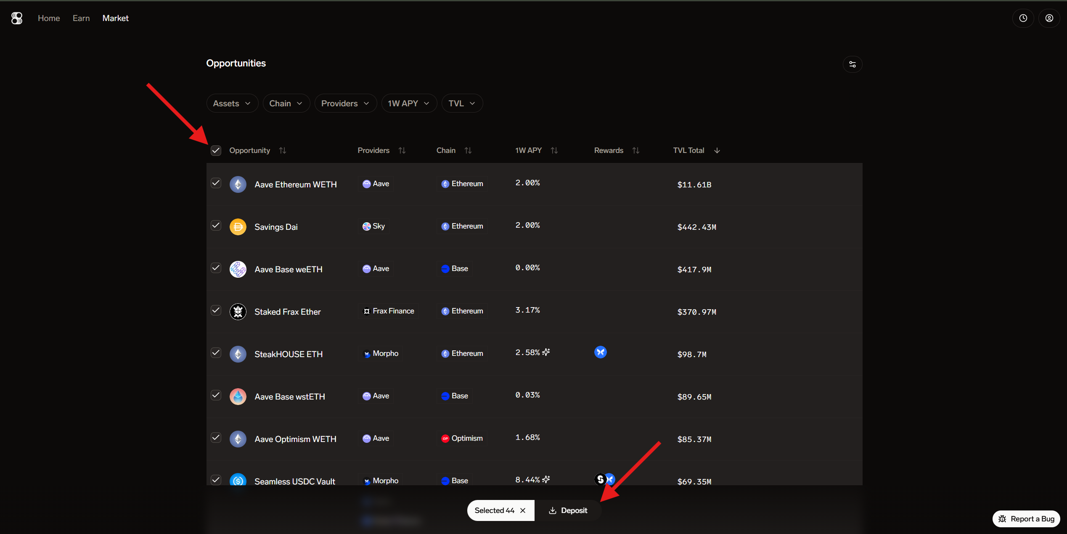Click the 1.68% APY value
Viewport: 1067px width, 534px height.
(x=527, y=437)
